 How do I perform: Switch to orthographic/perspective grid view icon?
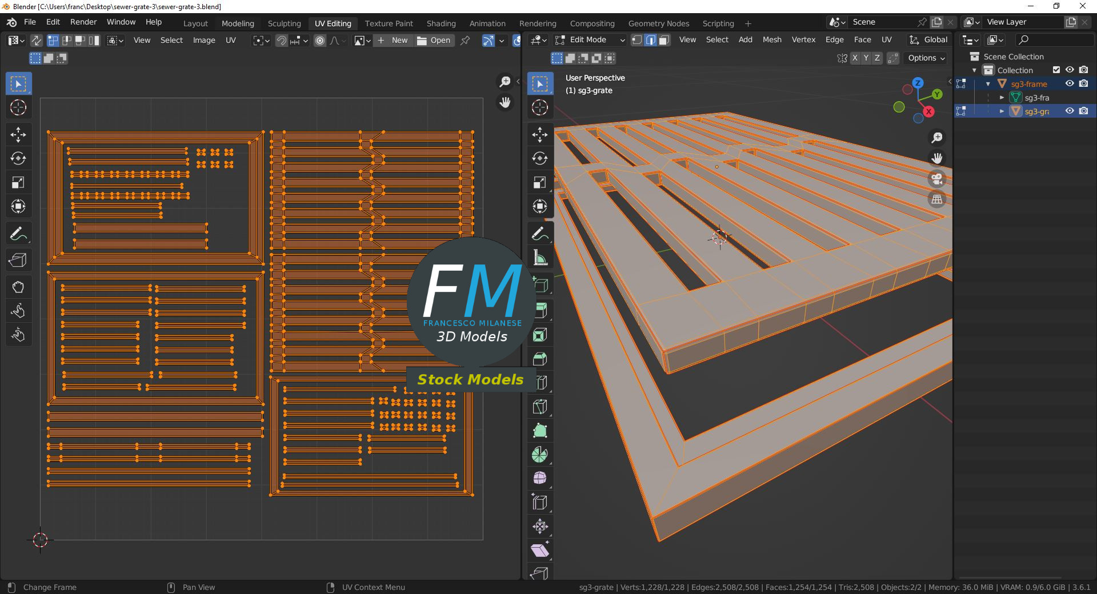point(937,200)
